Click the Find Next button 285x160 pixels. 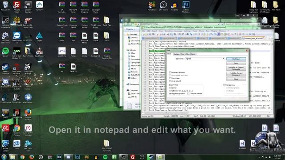236,59
